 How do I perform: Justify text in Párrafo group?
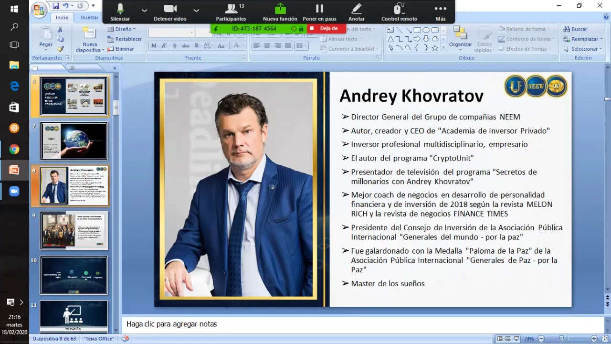[288, 46]
